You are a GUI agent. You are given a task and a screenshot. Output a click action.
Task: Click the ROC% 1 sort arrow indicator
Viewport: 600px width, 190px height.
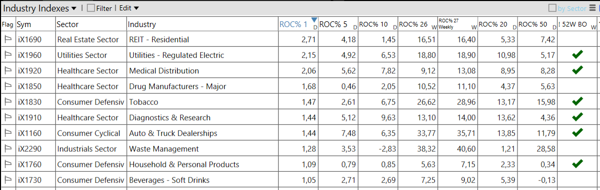(x=314, y=20)
